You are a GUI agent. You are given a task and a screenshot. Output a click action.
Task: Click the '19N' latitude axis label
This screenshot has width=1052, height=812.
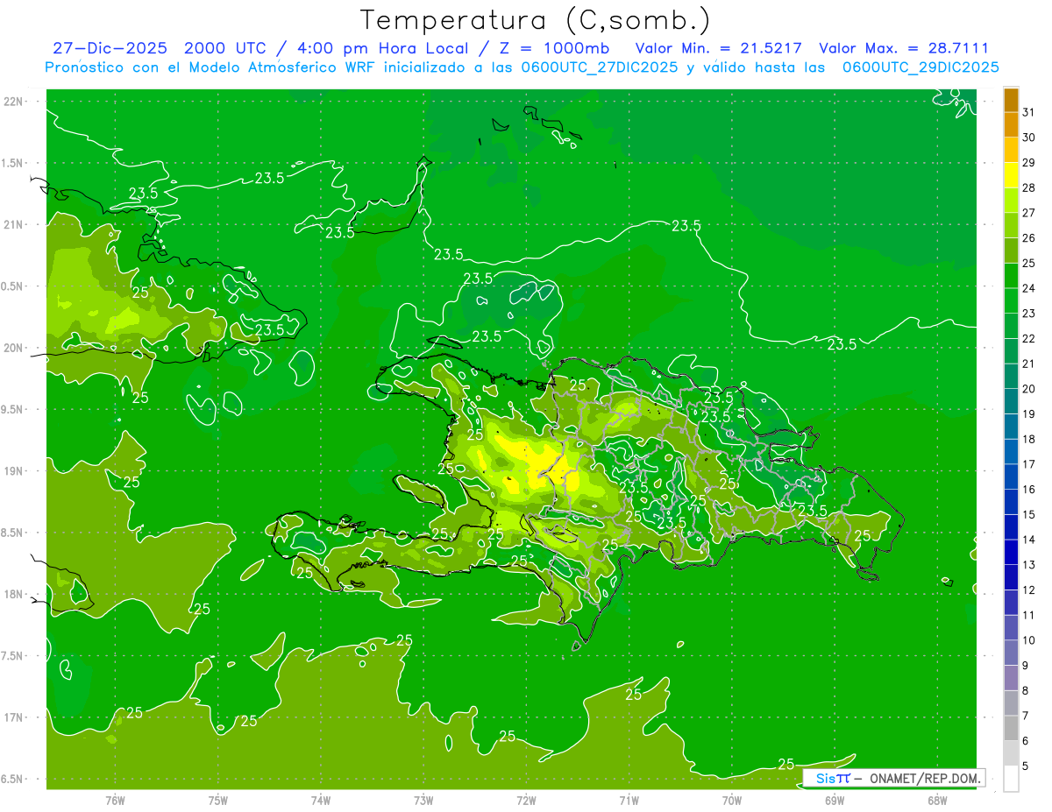[x=13, y=470]
